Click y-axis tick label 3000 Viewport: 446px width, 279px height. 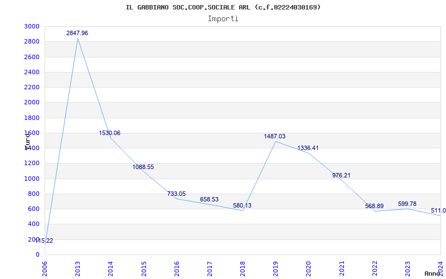tap(32, 26)
